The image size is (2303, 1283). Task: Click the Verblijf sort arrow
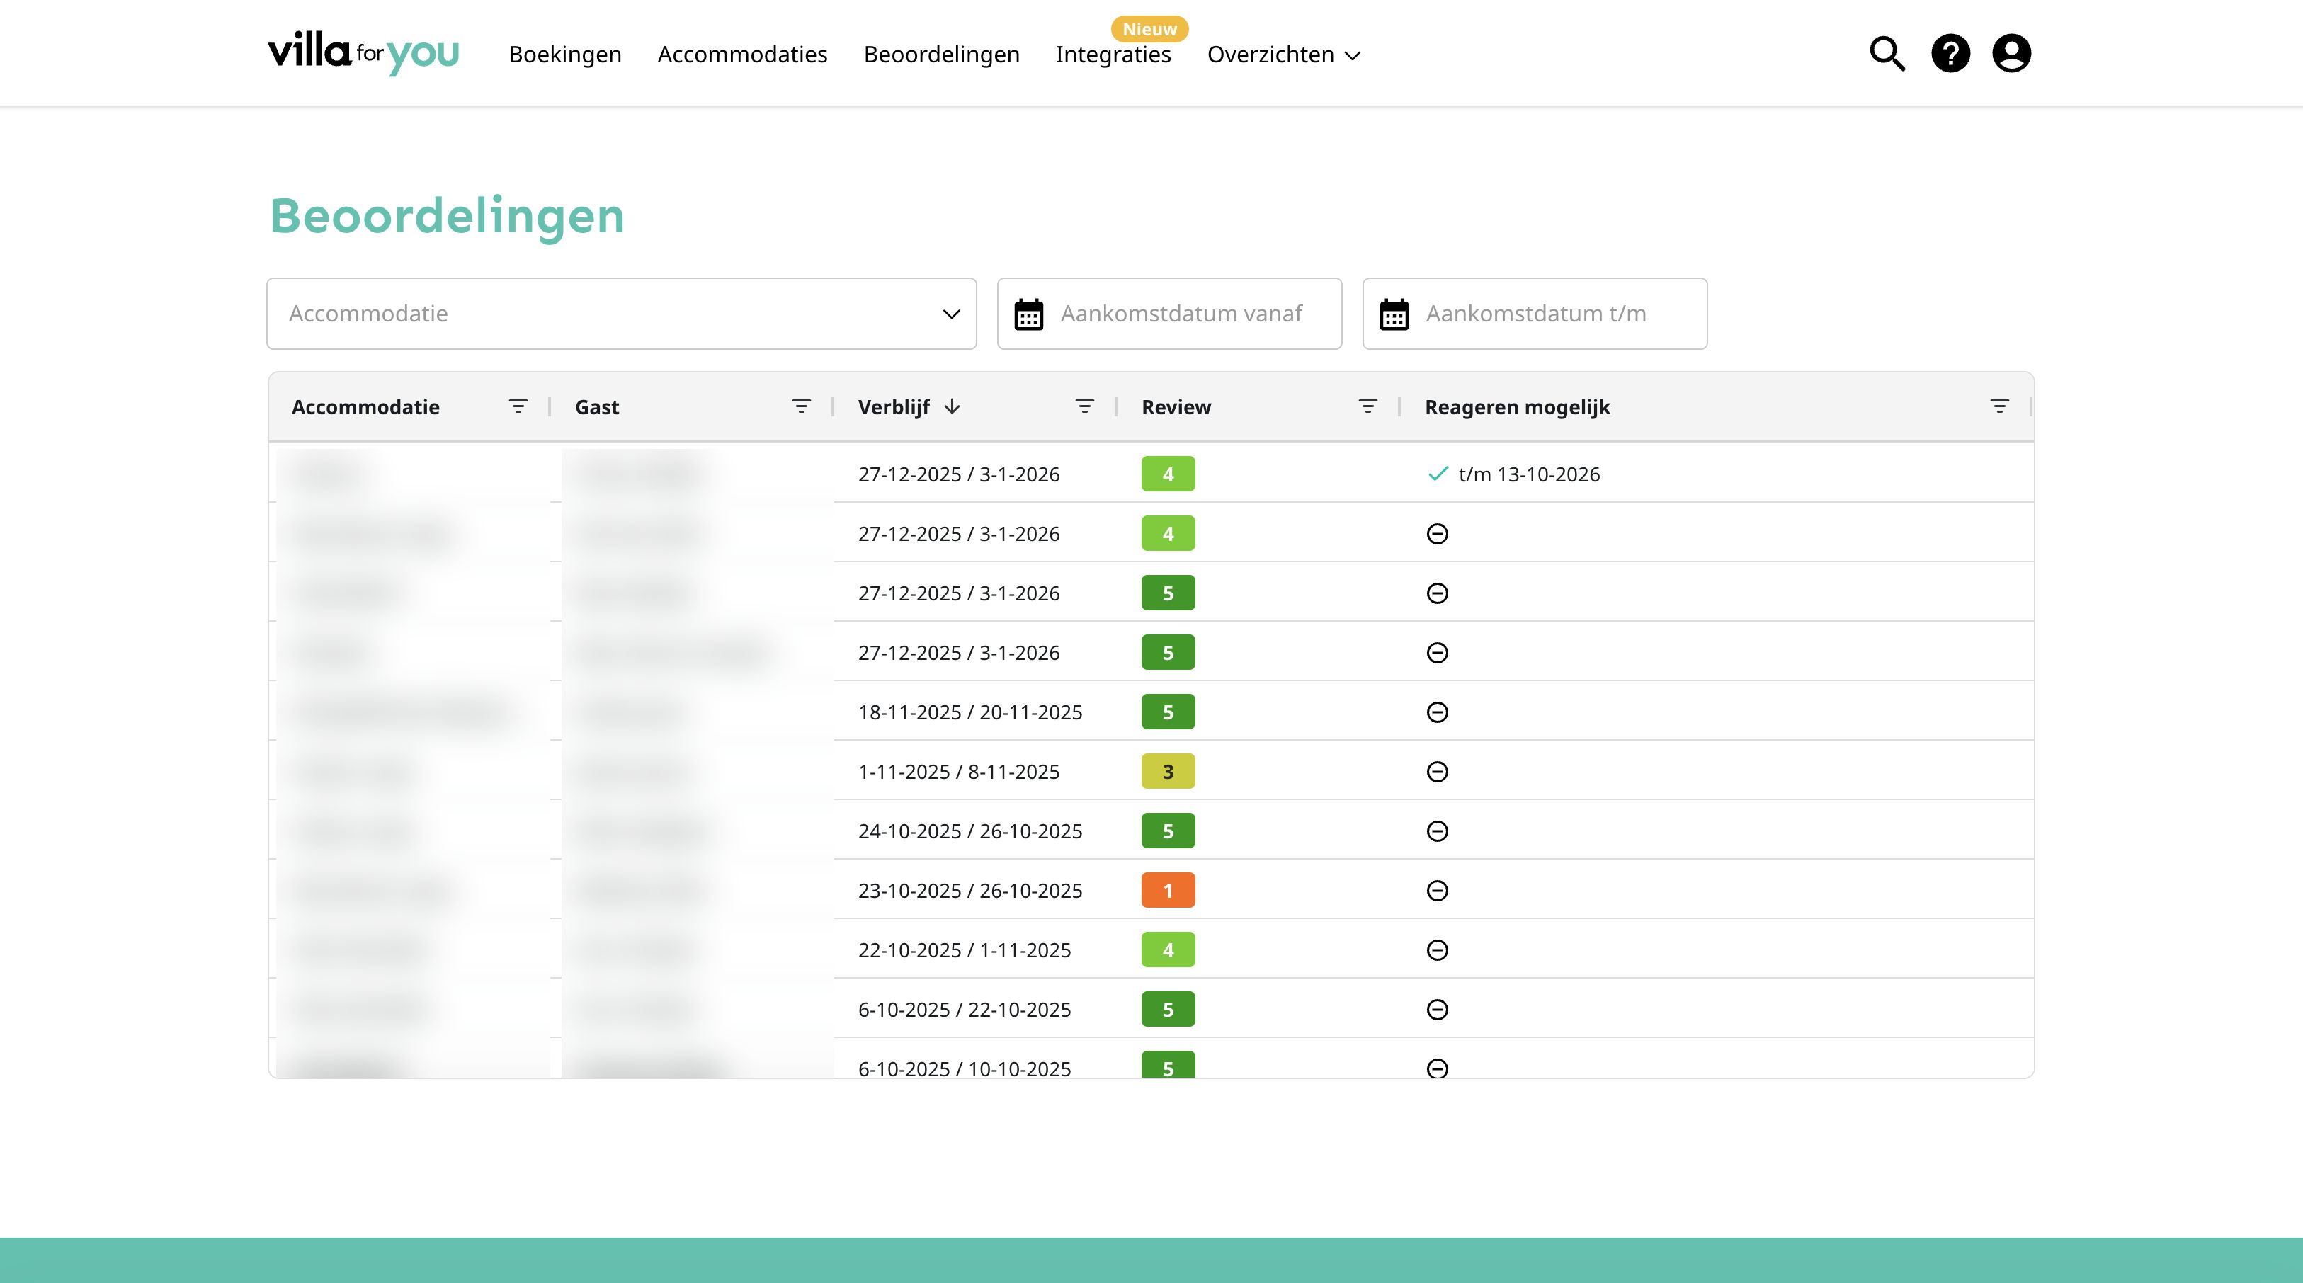click(952, 407)
